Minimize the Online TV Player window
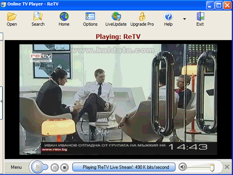The height and width of the screenshot is (175, 233). coord(210,5)
